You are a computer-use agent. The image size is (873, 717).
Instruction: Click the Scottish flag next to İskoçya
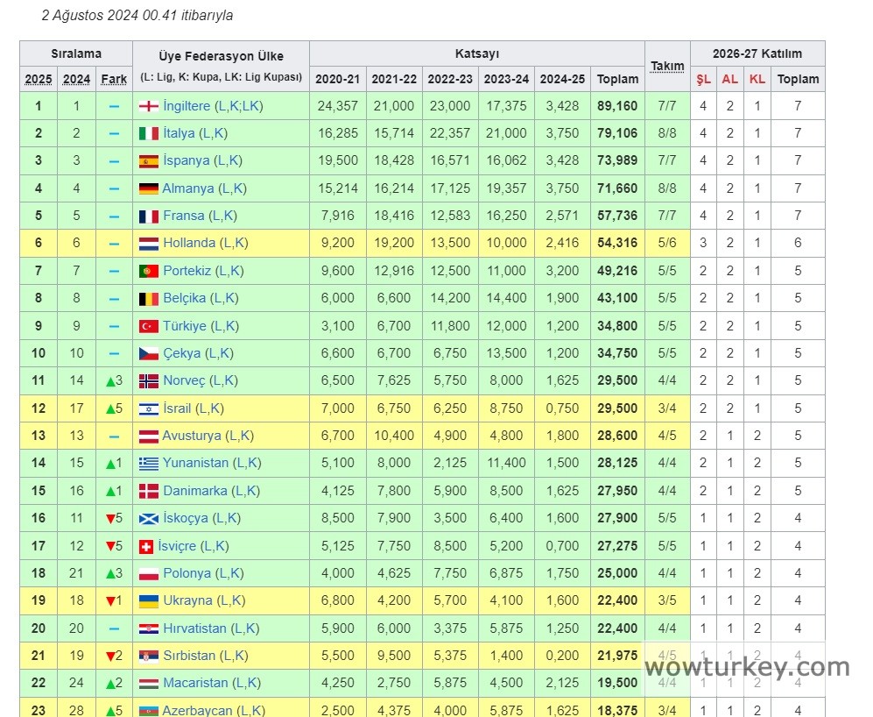point(149,518)
